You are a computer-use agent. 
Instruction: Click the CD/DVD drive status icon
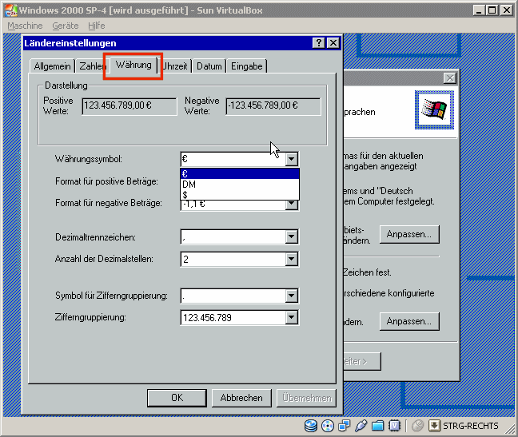pyautogui.click(x=328, y=426)
